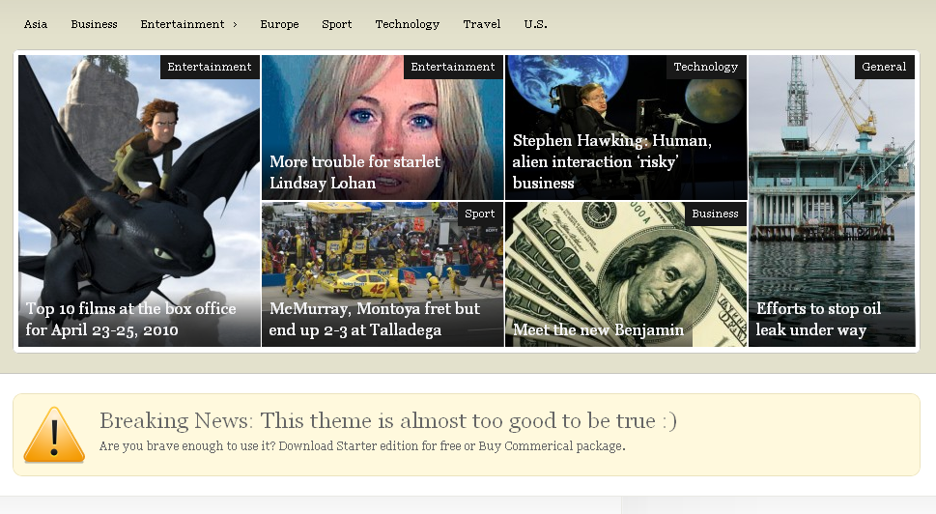Open the Sport navigation item

pos(337,24)
